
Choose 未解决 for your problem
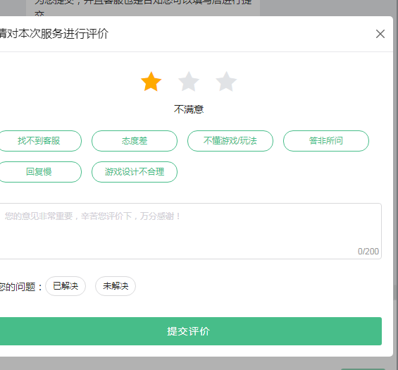pos(116,286)
